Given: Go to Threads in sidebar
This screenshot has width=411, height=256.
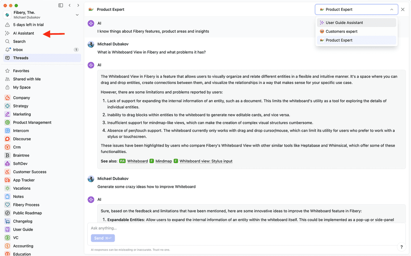Looking at the screenshot, I should (x=21, y=58).
